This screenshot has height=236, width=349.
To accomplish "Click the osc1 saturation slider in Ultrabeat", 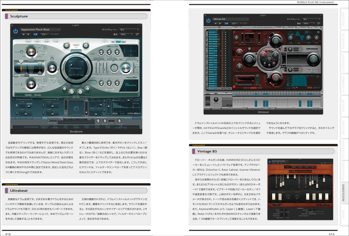I will point(243,38).
